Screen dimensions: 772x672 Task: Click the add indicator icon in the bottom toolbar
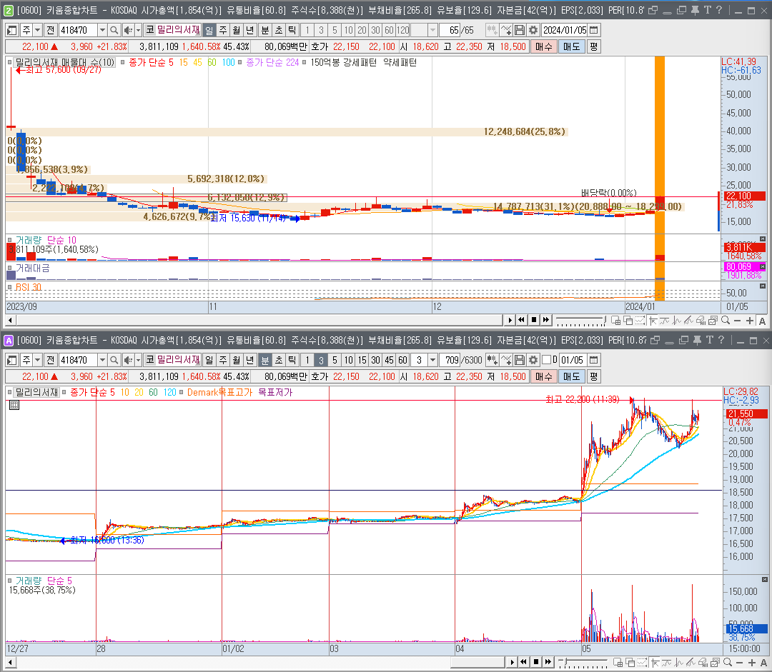click(505, 360)
